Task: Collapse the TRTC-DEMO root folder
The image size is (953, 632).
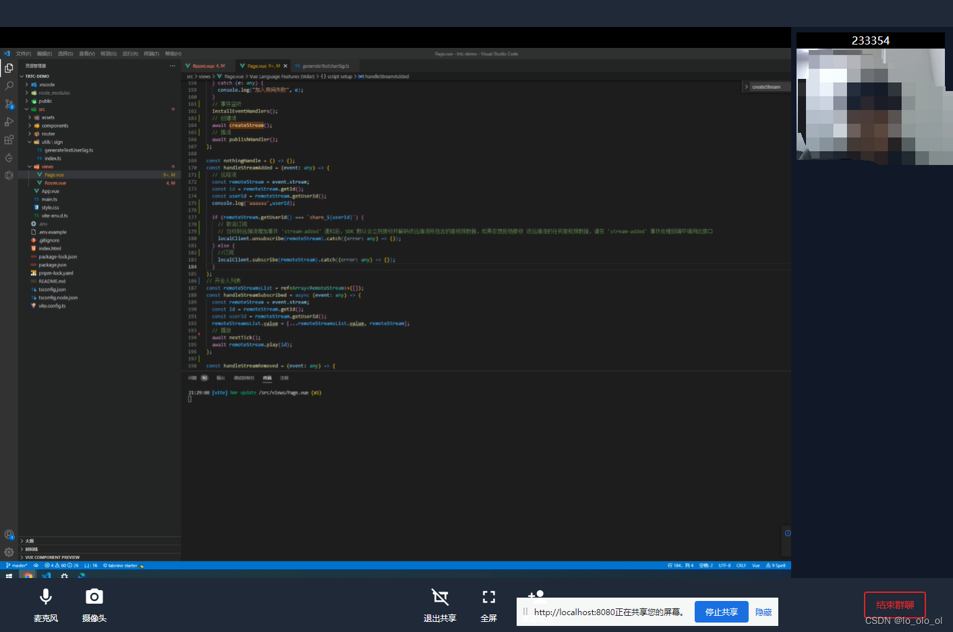Action: [x=38, y=76]
